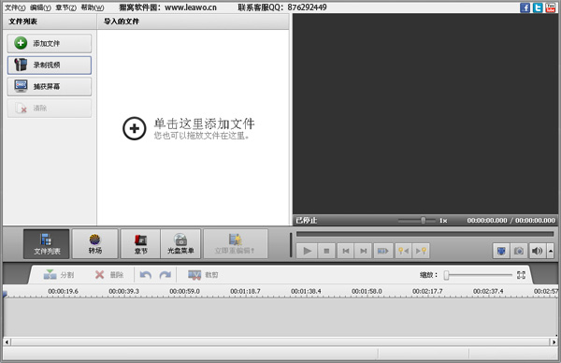The width and height of the screenshot is (561, 363).
Task: Switch to the 文件列表 (File List) tab
Action: pos(47,244)
